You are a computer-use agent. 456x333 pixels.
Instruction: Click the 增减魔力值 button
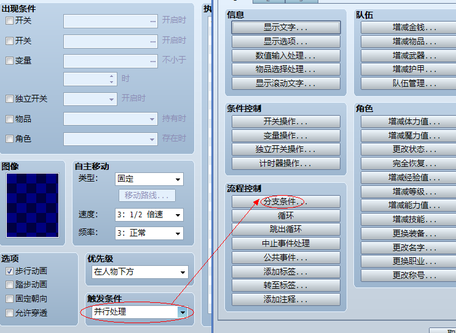pos(408,135)
